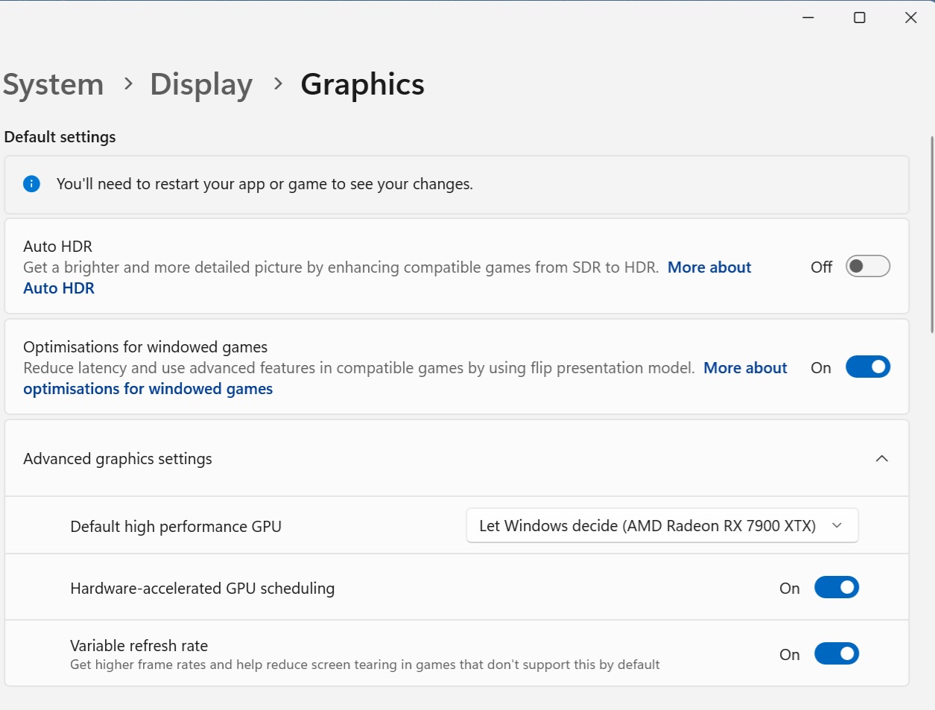Open the More about Auto HDR link
The width and height of the screenshot is (935, 710).
pyautogui.click(x=709, y=267)
